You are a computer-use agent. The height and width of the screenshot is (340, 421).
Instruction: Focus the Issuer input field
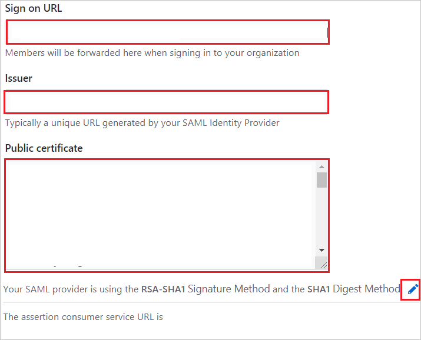coord(166,102)
